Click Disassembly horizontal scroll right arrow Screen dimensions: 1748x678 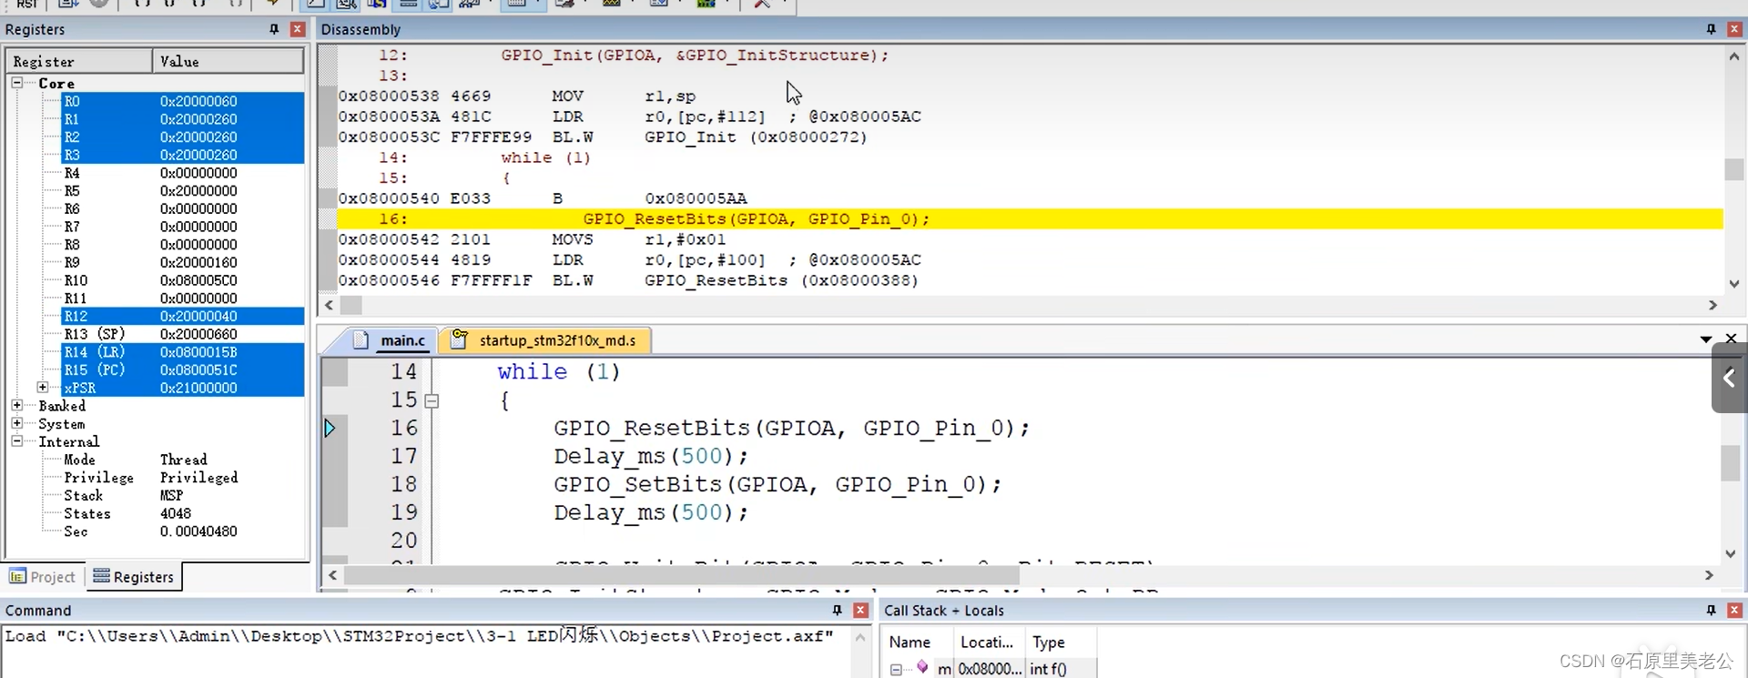click(1712, 306)
